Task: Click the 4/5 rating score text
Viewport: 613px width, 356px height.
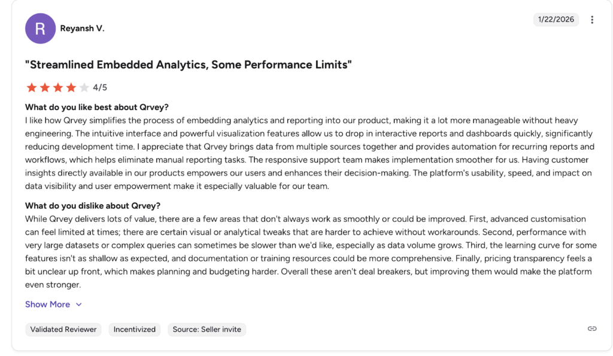Action: pos(100,88)
